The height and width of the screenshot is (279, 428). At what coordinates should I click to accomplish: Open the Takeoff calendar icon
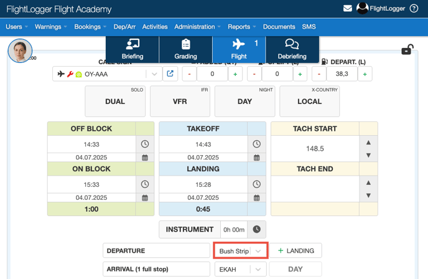coord(256,158)
